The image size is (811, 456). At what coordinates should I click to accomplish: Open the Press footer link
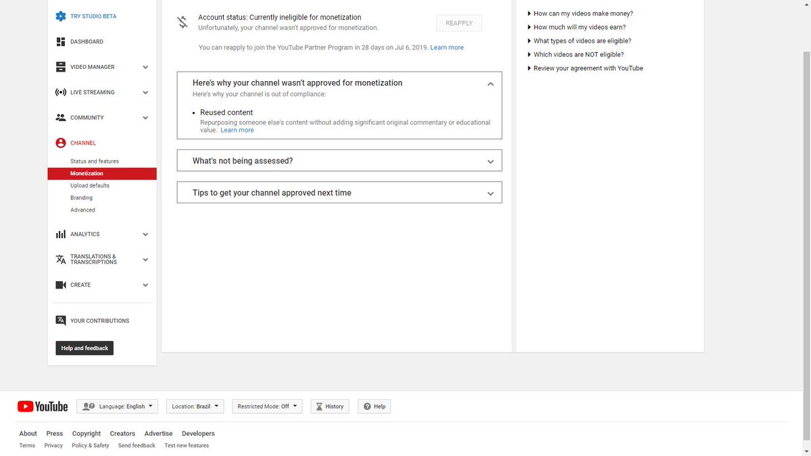(x=55, y=434)
